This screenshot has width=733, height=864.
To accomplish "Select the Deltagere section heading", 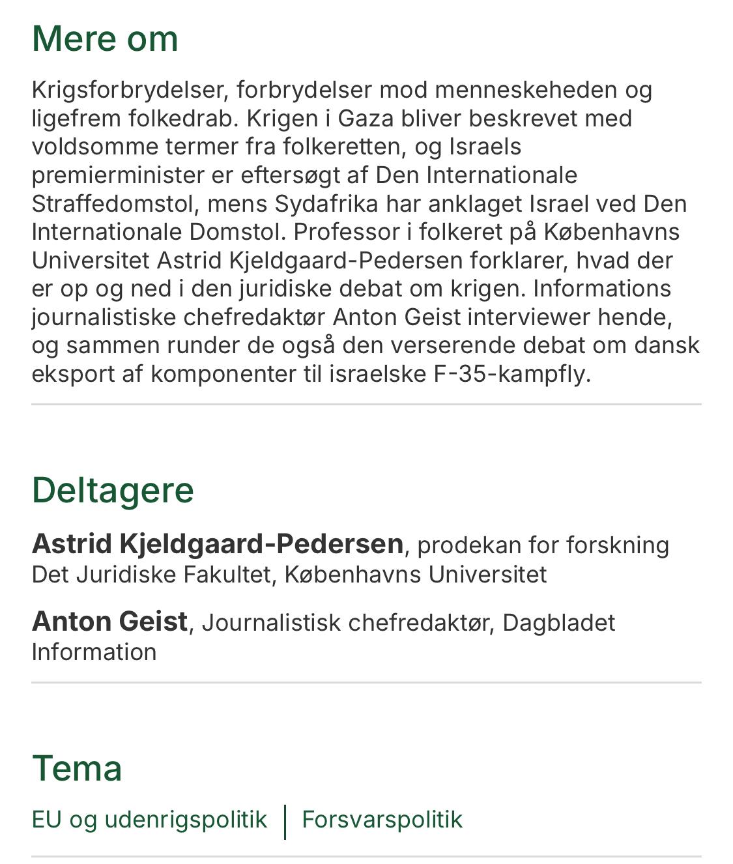I will coord(113,490).
